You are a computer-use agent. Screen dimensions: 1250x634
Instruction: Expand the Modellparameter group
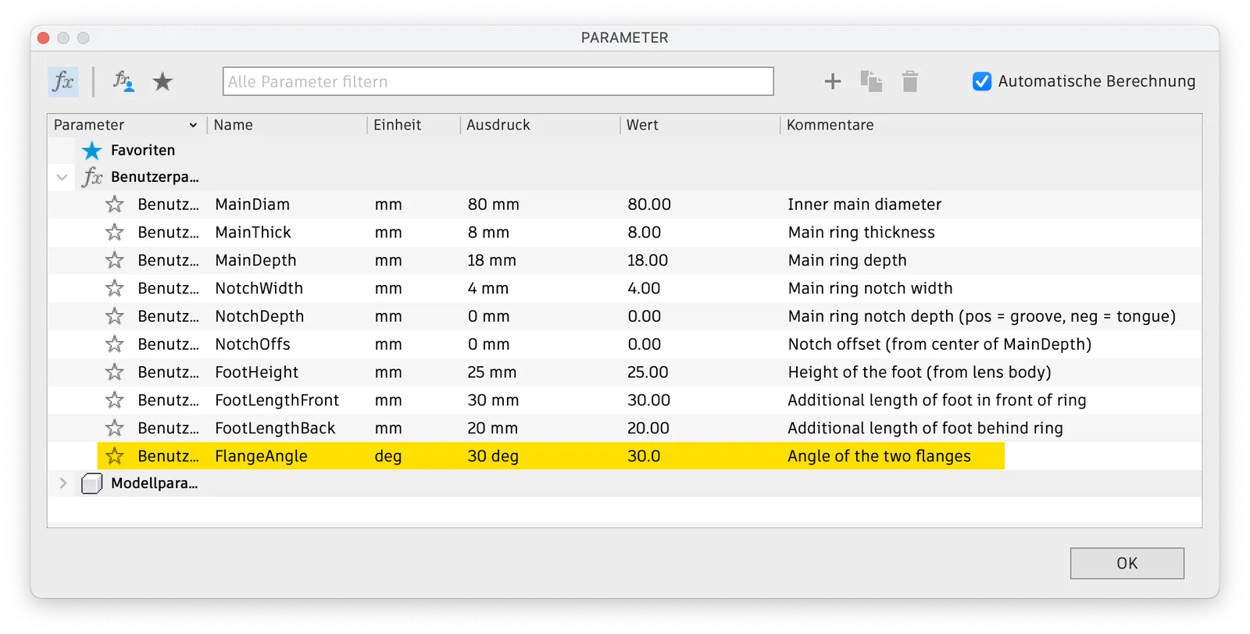point(62,483)
